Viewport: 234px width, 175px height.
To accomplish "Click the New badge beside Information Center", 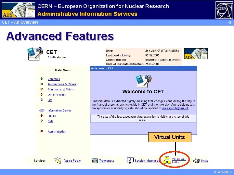I will point(42,111).
